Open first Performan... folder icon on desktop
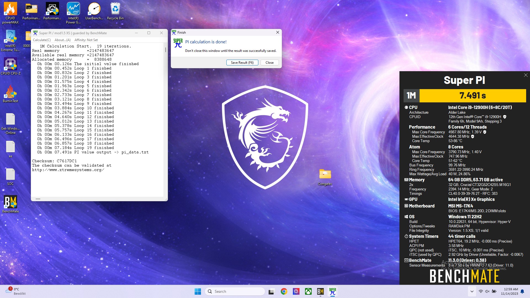The width and height of the screenshot is (530, 298). click(x=31, y=11)
